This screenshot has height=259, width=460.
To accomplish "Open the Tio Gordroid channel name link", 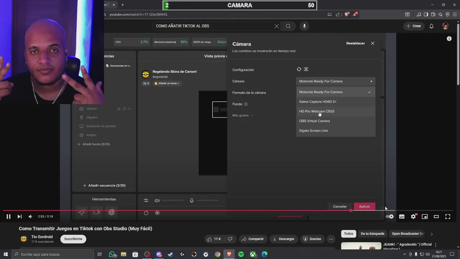I will point(42,237).
